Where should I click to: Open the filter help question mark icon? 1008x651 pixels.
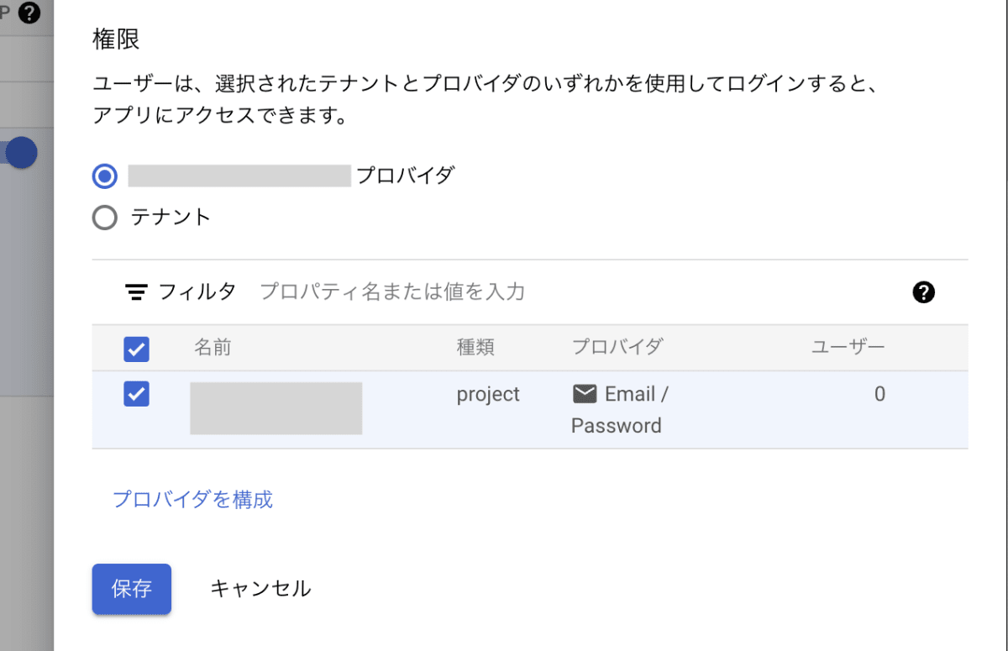click(x=923, y=292)
